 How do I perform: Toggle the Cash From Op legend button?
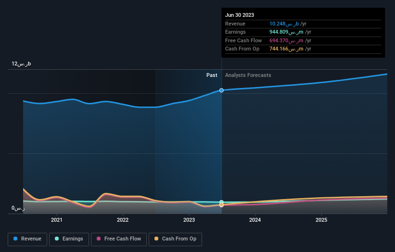175,239
